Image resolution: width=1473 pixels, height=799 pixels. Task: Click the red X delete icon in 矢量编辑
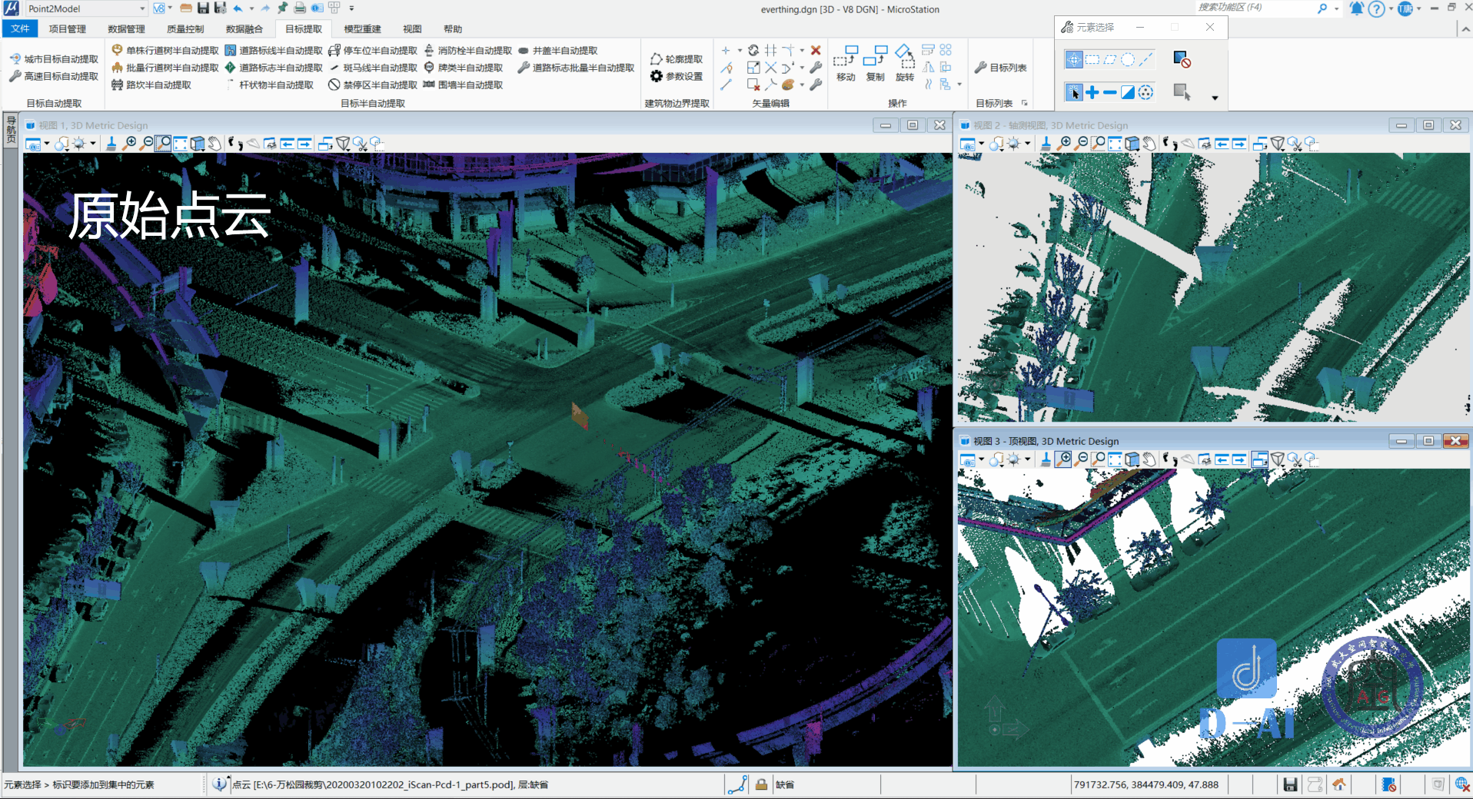click(x=816, y=51)
